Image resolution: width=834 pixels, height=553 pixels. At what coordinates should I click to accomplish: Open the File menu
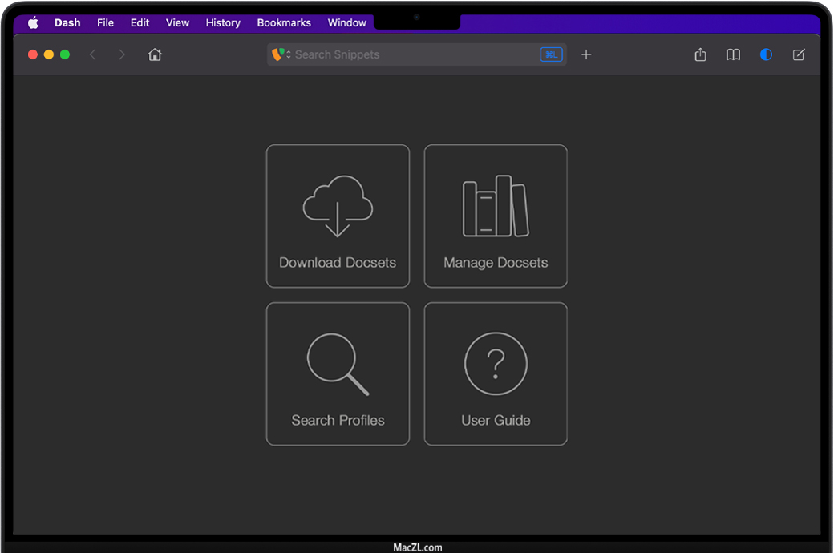pos(105,22)
